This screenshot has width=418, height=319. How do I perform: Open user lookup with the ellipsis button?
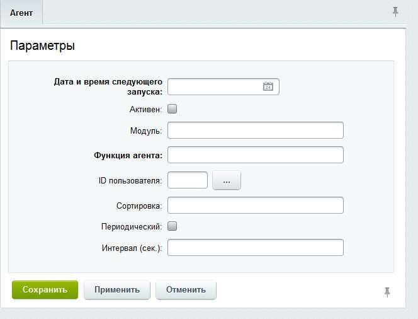tap(227, 180)
